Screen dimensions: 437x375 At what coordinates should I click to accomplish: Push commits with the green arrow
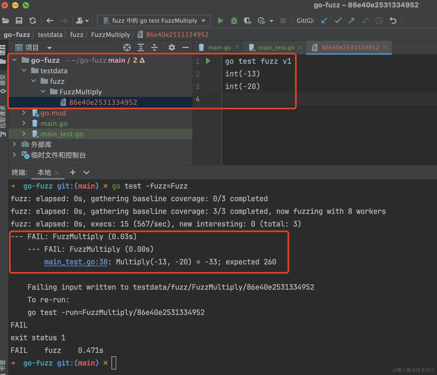[352, 21]
